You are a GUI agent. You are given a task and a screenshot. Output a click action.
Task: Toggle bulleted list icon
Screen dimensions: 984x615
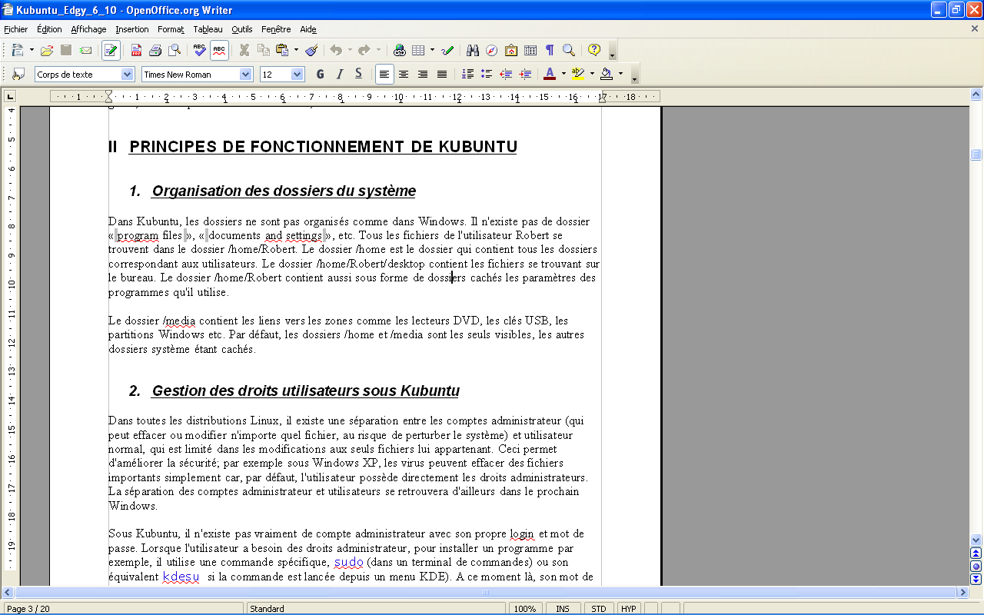pos(487,74)
